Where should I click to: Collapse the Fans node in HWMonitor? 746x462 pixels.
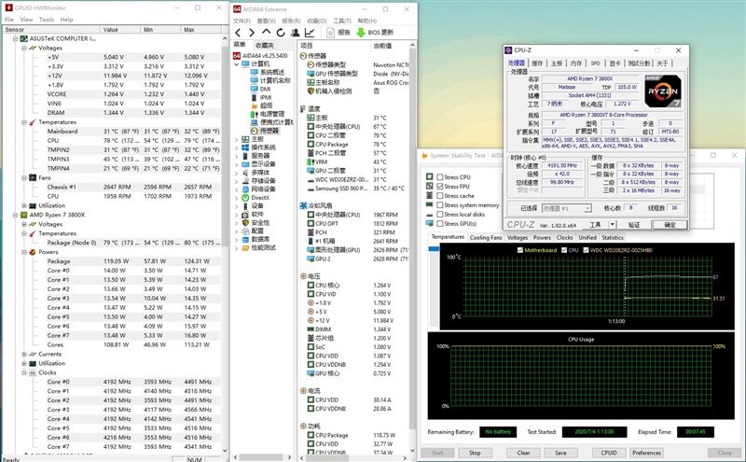24,177
